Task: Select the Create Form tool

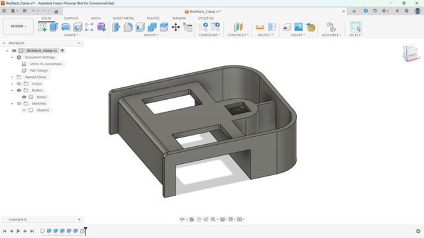Action: 101,27
